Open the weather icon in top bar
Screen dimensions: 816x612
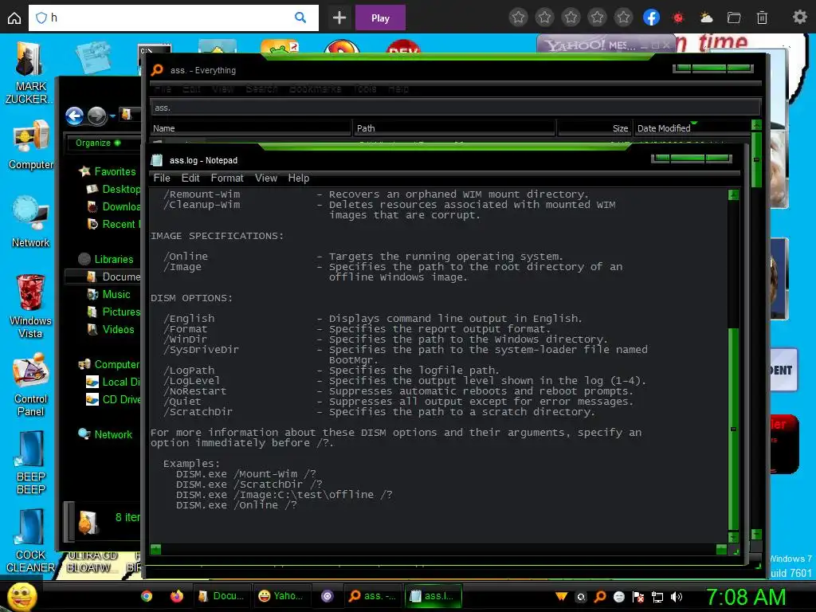pos(706,18)
